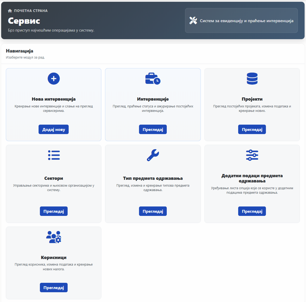Open Пројекти via its Прегледај button
The image size is (306, 302).
click(x=252, y=129)
